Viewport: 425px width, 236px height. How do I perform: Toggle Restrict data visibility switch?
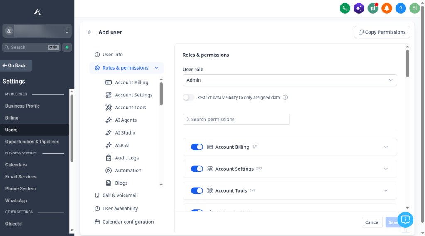[188, 97]
